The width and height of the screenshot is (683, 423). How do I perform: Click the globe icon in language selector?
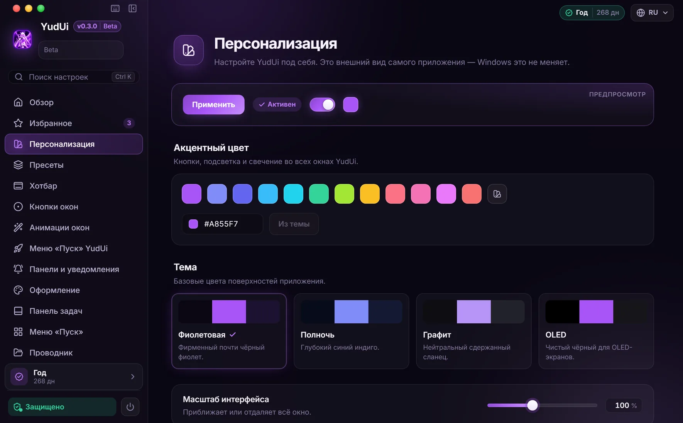[641, 13]
